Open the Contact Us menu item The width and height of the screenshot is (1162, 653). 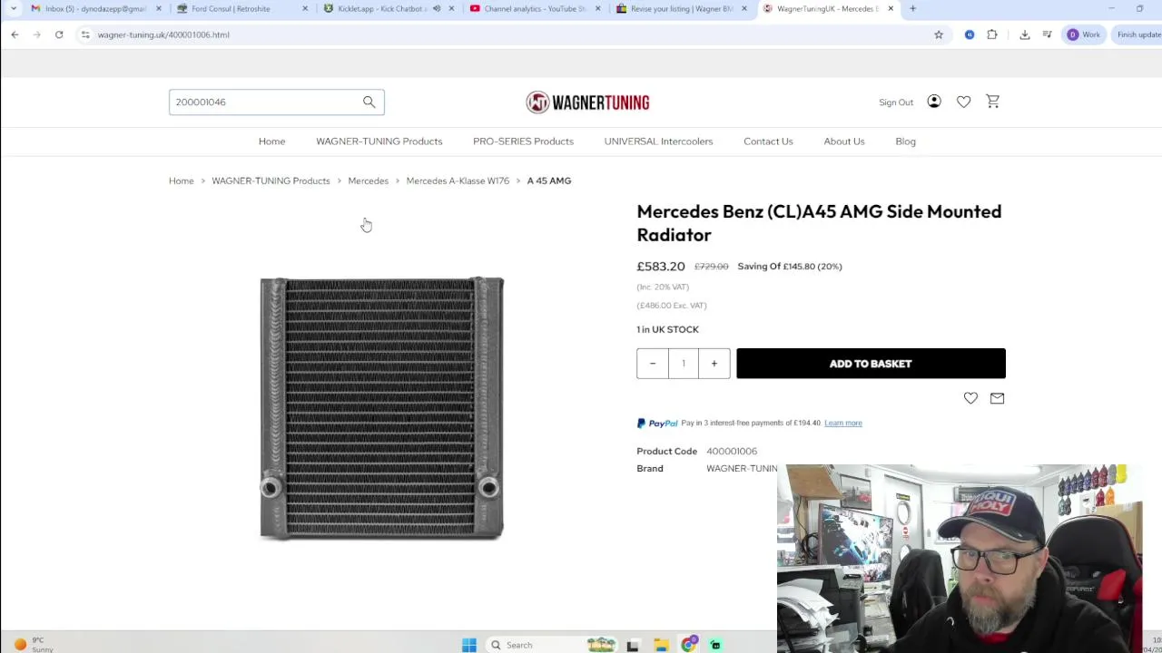click(x=768, y=141)
